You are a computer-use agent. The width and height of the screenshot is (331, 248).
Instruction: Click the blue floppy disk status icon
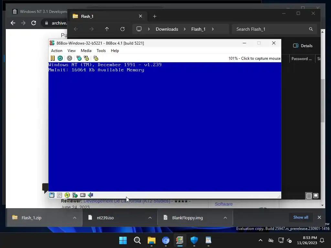coord(52,195)
